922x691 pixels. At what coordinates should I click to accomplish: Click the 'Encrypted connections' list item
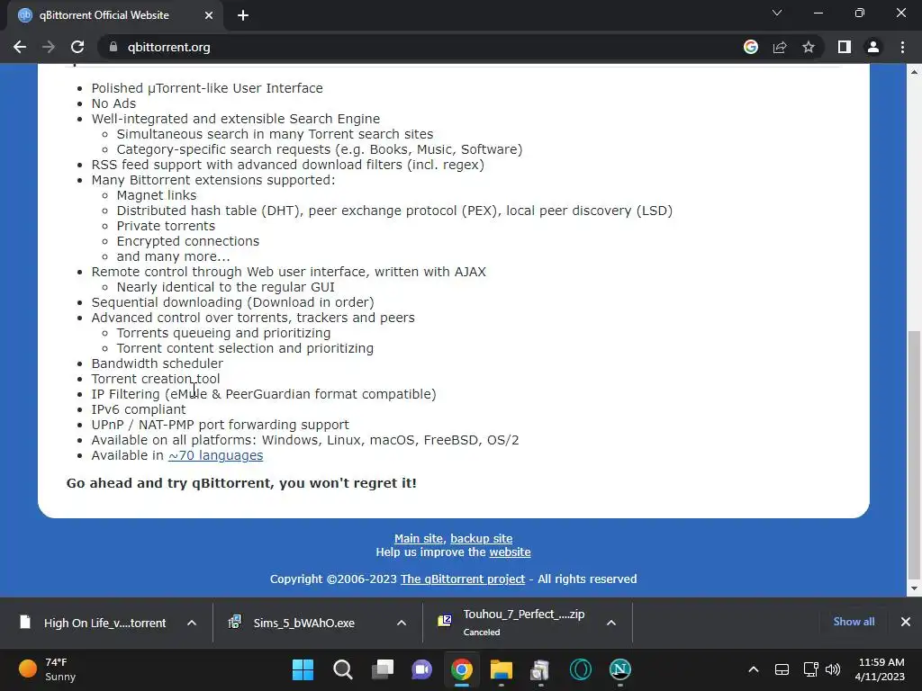[x=187, y=241]
